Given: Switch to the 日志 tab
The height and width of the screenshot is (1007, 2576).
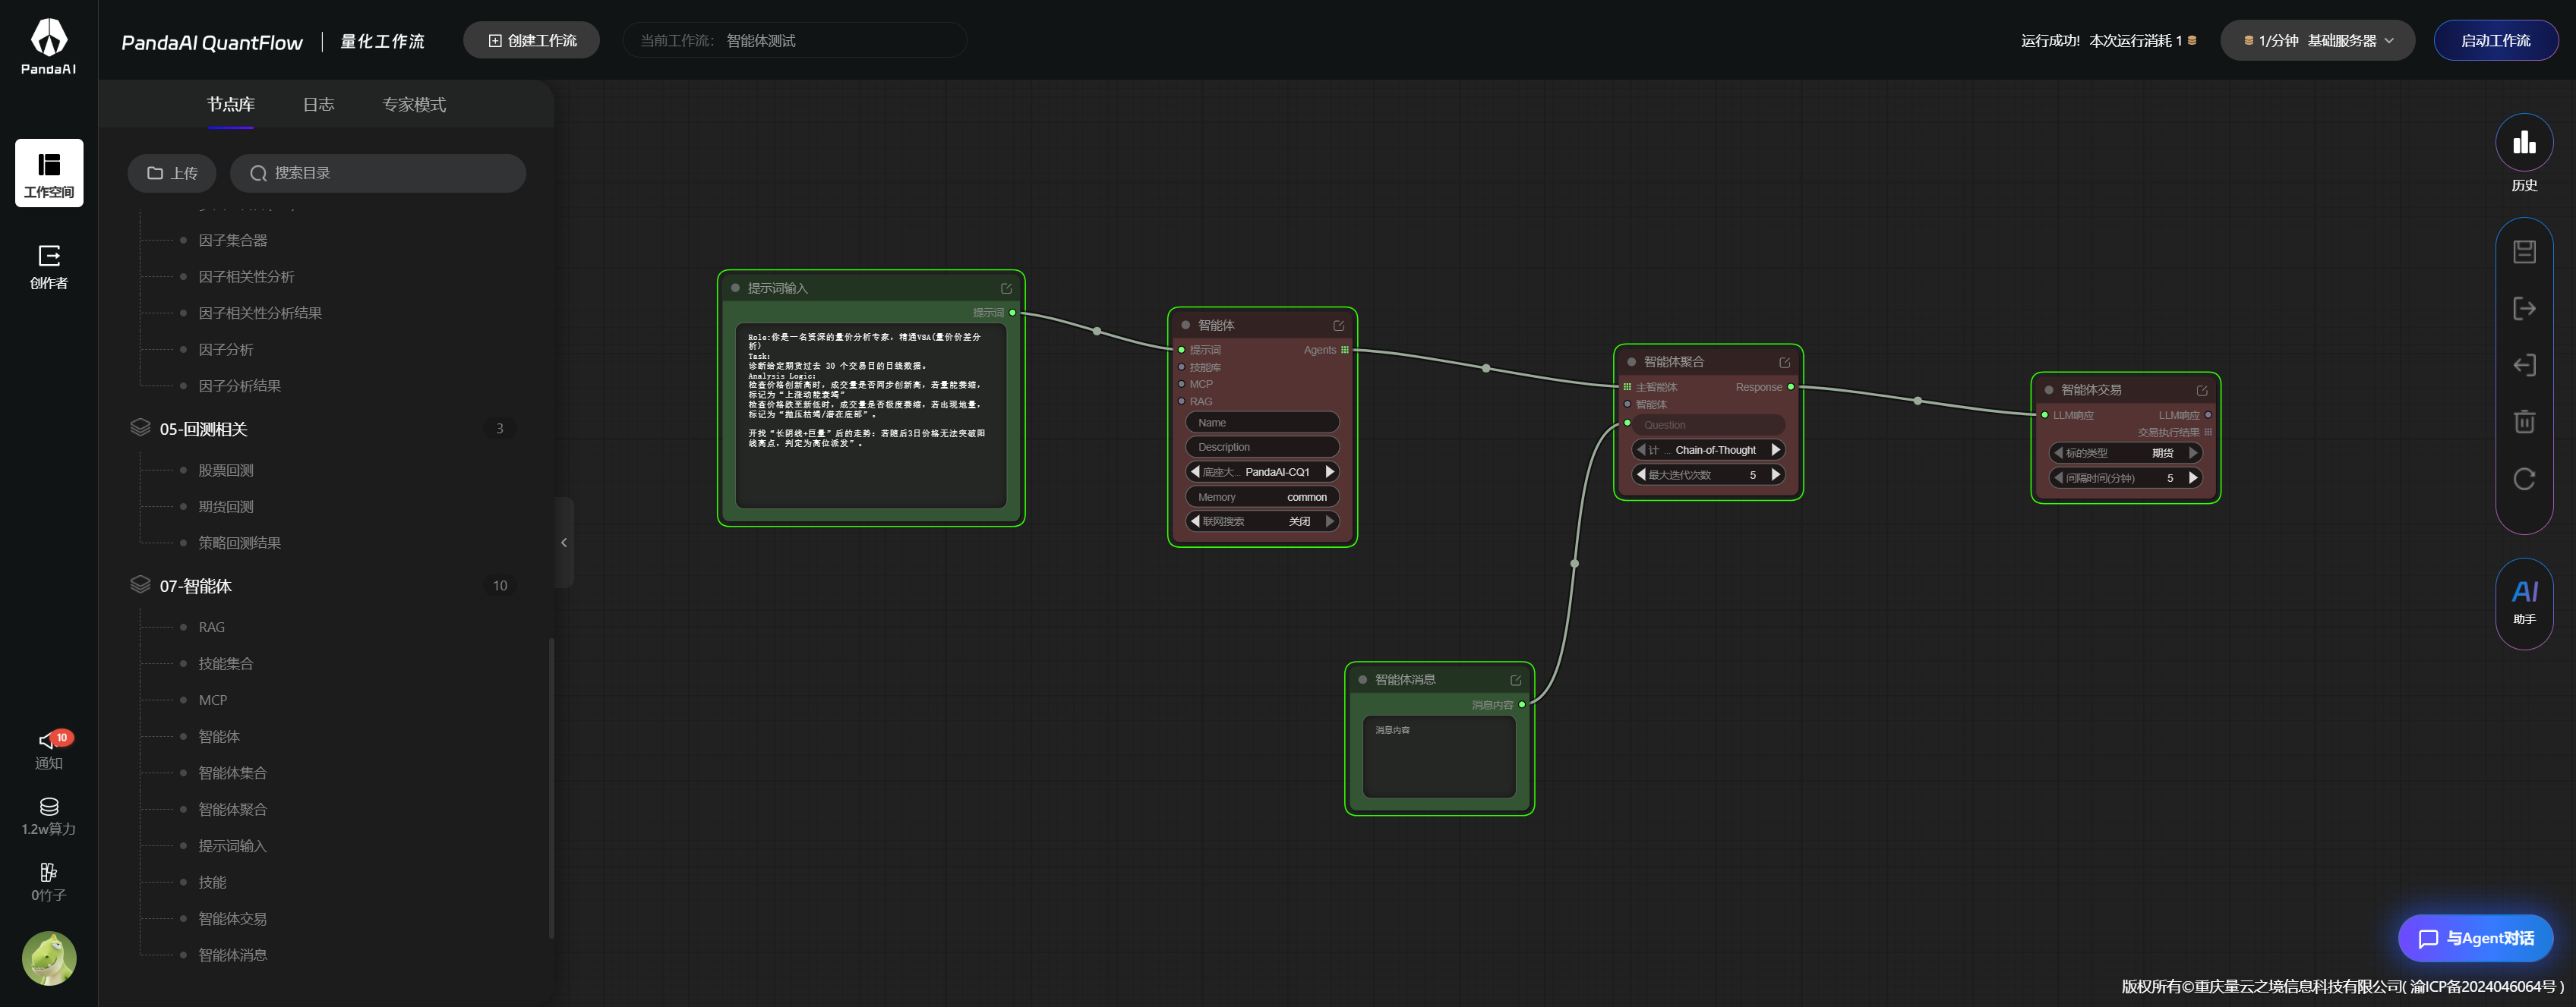Looking at the screenshot, I should coord(318,105).
